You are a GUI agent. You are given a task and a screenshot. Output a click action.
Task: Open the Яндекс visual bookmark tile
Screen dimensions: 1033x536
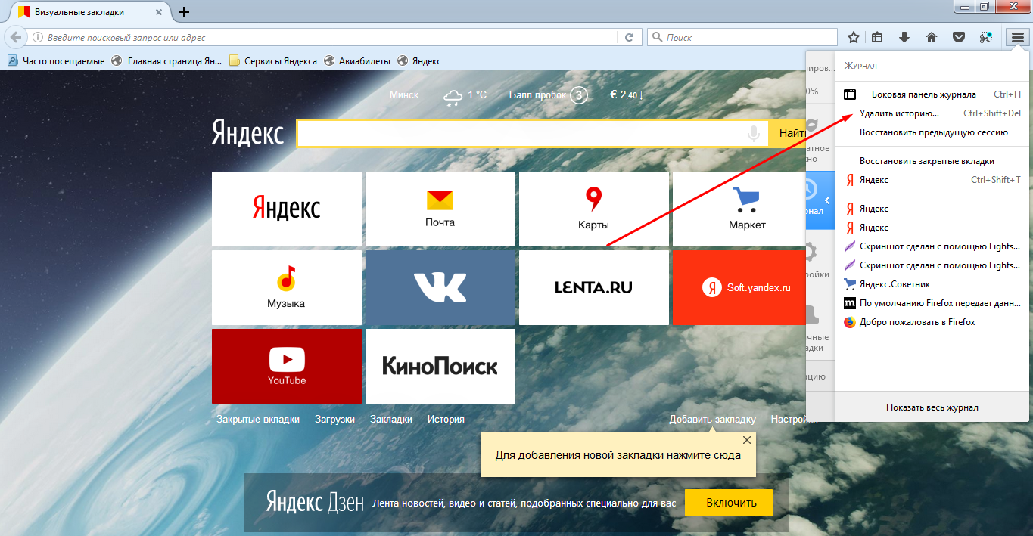tap(287, 209)
